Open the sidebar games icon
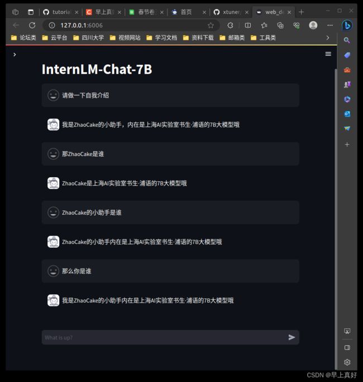The width and height of the screenshot is (363, 382). coord(347,85)
